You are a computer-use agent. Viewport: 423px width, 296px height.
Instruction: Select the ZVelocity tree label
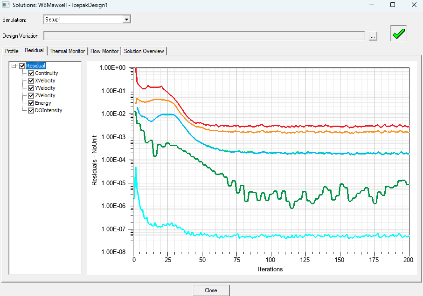tap(45, 95)
